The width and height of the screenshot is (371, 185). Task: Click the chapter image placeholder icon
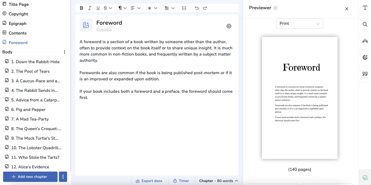coord(86,25)
